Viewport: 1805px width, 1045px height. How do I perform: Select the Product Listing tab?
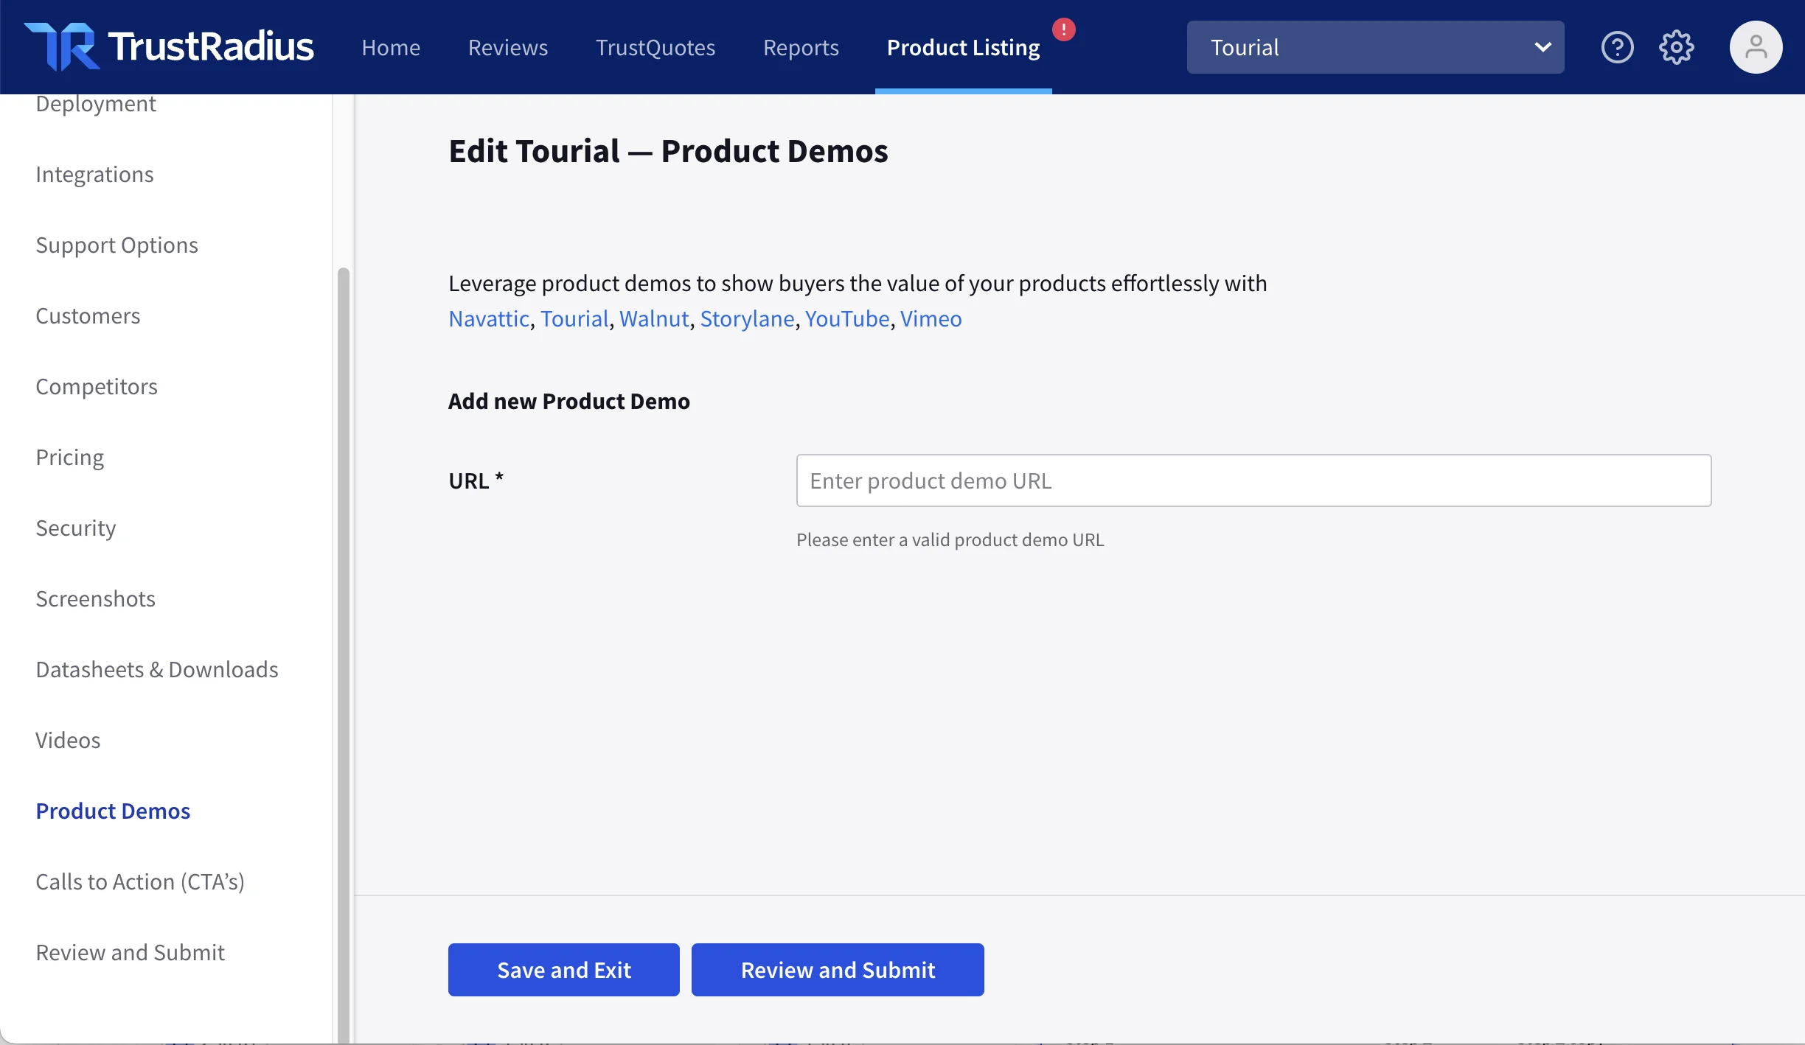963,47
